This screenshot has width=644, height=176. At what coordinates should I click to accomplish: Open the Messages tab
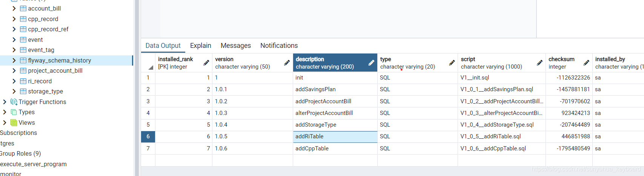pos(236,46)
